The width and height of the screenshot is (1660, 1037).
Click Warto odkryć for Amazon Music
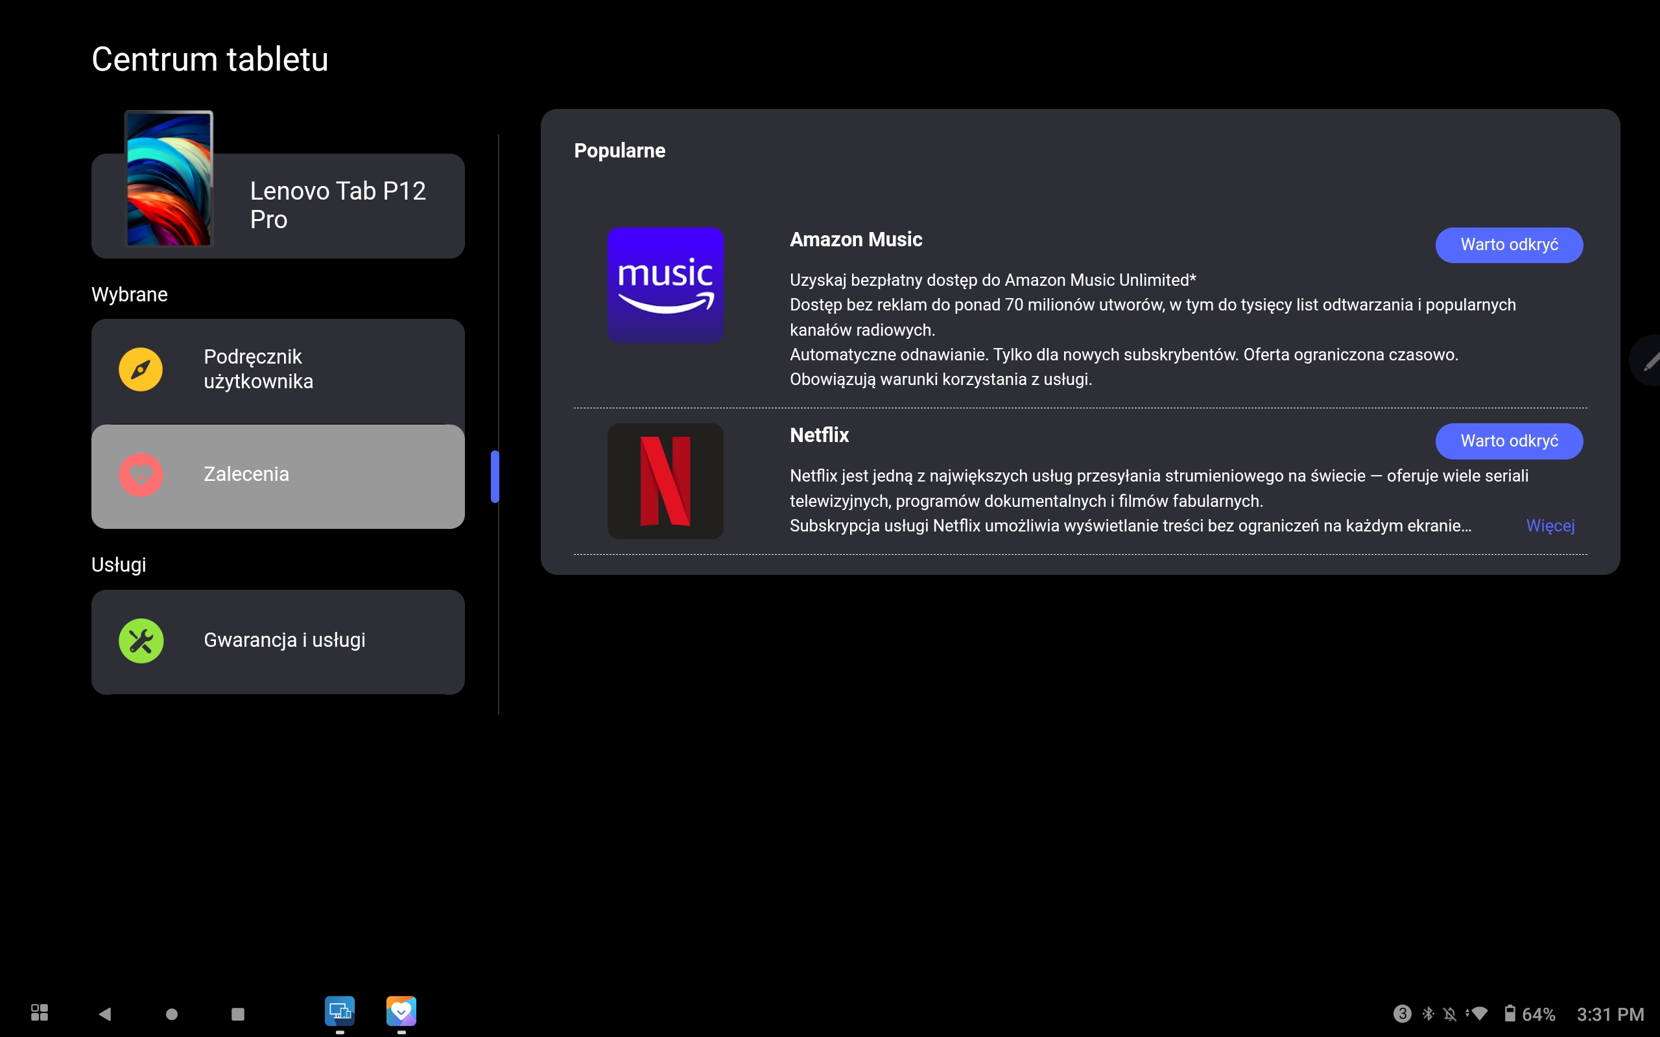tap(1509, 245)
